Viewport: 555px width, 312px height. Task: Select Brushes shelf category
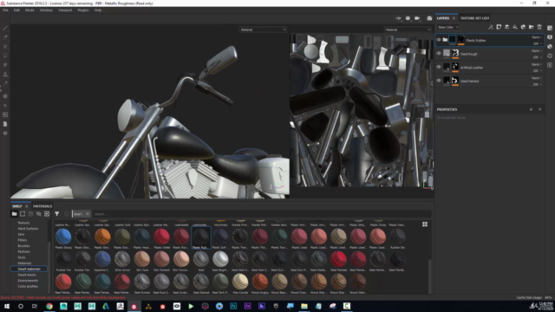point(23,246)
